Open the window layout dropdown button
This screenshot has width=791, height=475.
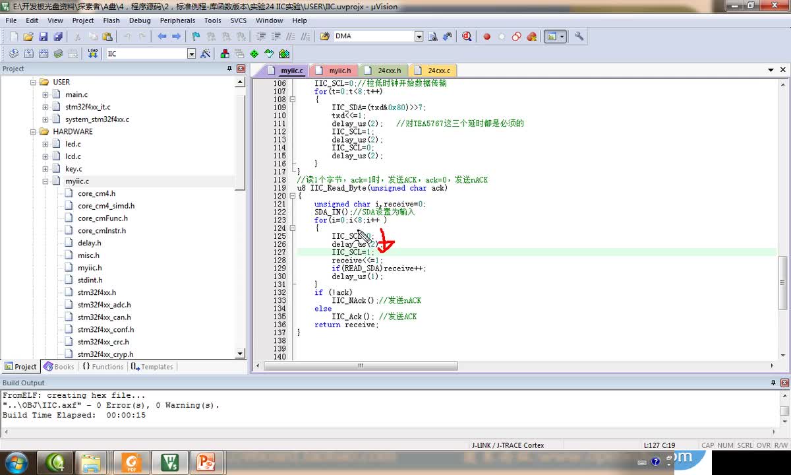[562, 36]
